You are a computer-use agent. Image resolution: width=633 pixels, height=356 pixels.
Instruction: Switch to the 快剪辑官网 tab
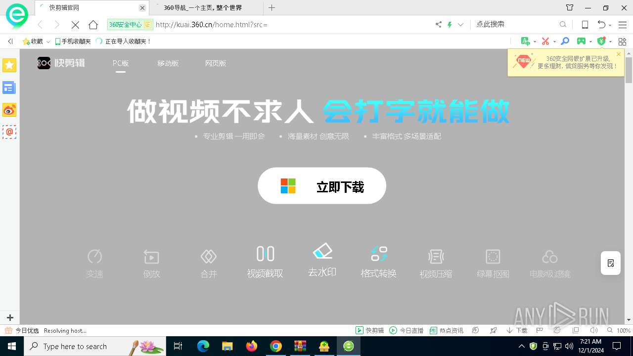click(91, 8)
